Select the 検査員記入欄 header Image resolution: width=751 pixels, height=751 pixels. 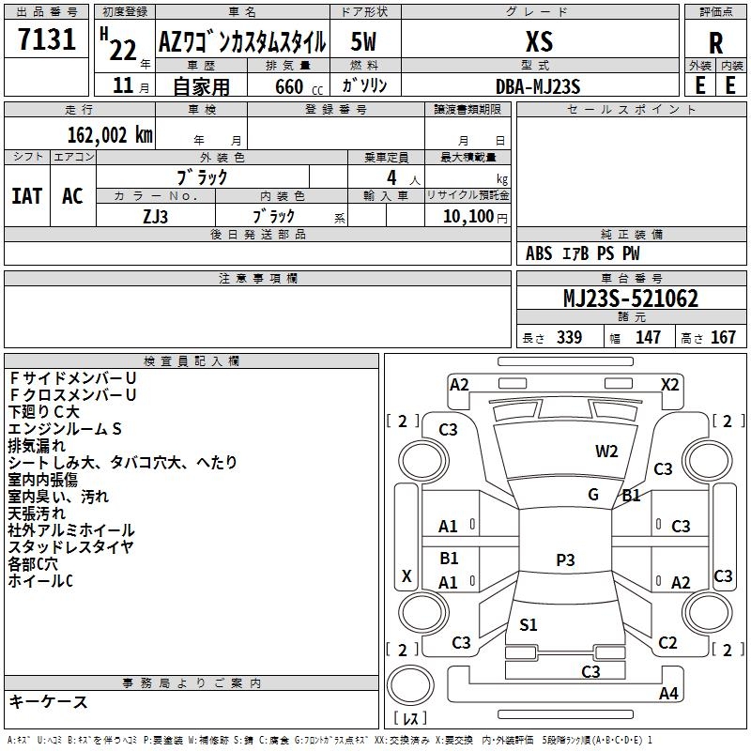coord(192,360)
